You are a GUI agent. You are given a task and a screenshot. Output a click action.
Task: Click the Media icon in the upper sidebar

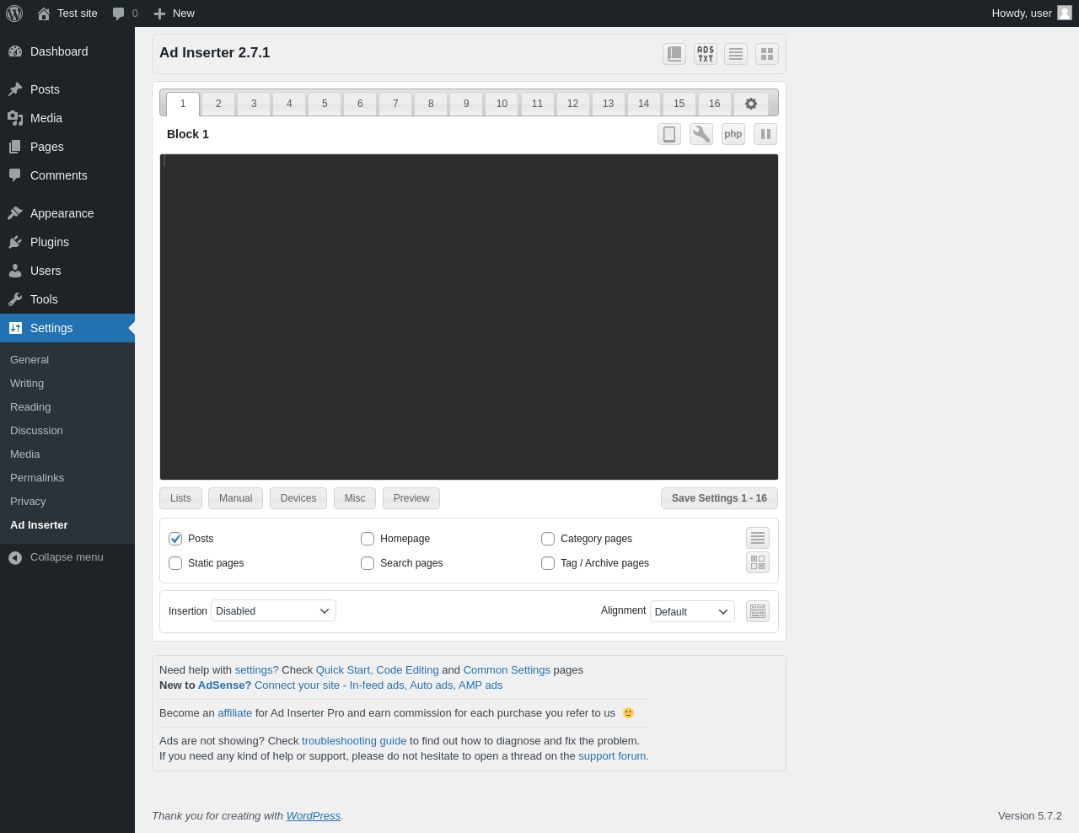pos(15,118)
